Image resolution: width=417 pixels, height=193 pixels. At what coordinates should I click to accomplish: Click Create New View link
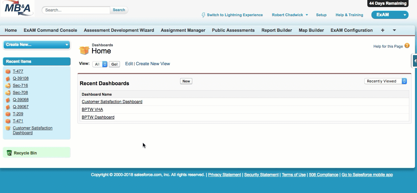[153, 64]
